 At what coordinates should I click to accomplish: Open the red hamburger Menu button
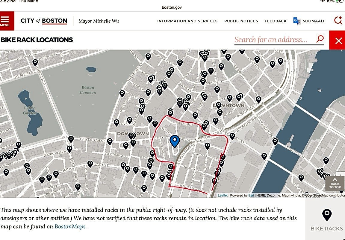pyautogui.click(x=7, y=21)
